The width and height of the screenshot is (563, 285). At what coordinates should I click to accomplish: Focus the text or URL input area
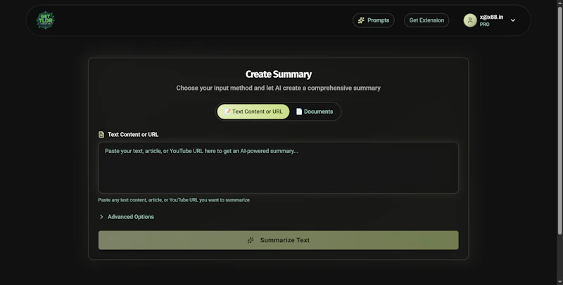point(278,168)
